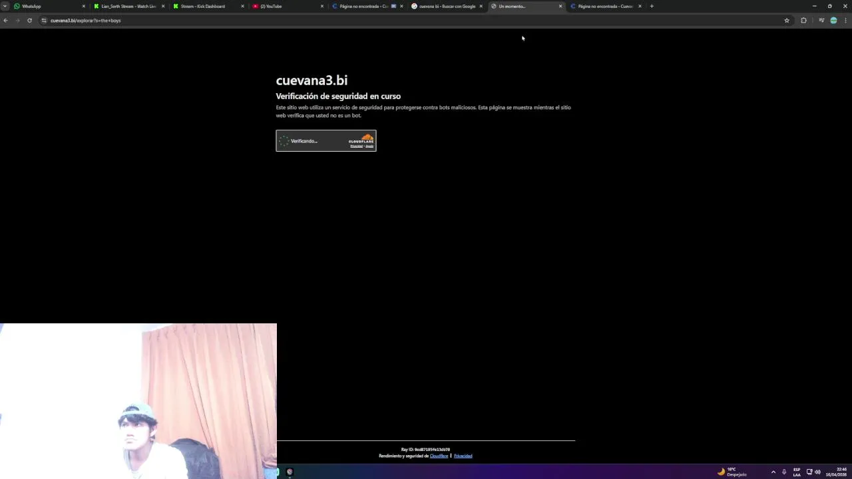Open the media controls icon
The width and height of the screenshot is (852, 479).
821,21
